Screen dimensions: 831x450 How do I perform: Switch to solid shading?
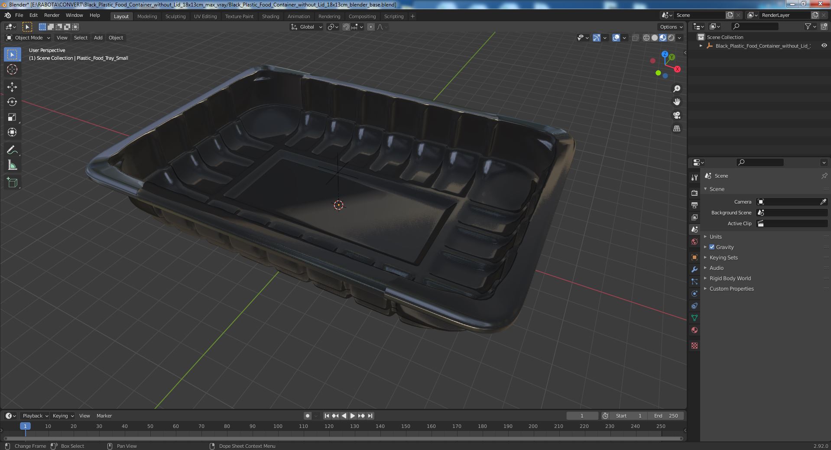(655, 38)
